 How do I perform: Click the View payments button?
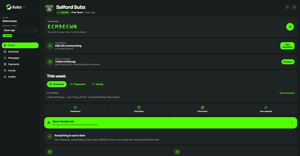[287, 46]
